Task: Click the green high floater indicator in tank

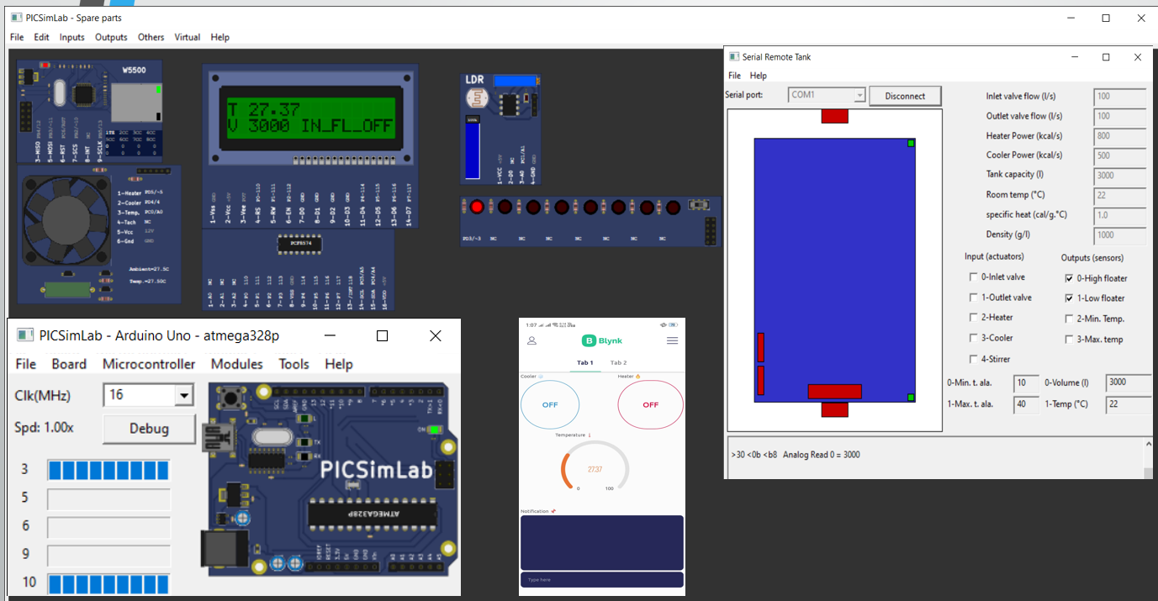Action: tap(911, 144)
